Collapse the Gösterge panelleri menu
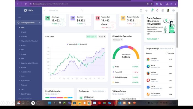Image resolution: width=193 pixels, height=109 pixels. click(x=29, y=23)
